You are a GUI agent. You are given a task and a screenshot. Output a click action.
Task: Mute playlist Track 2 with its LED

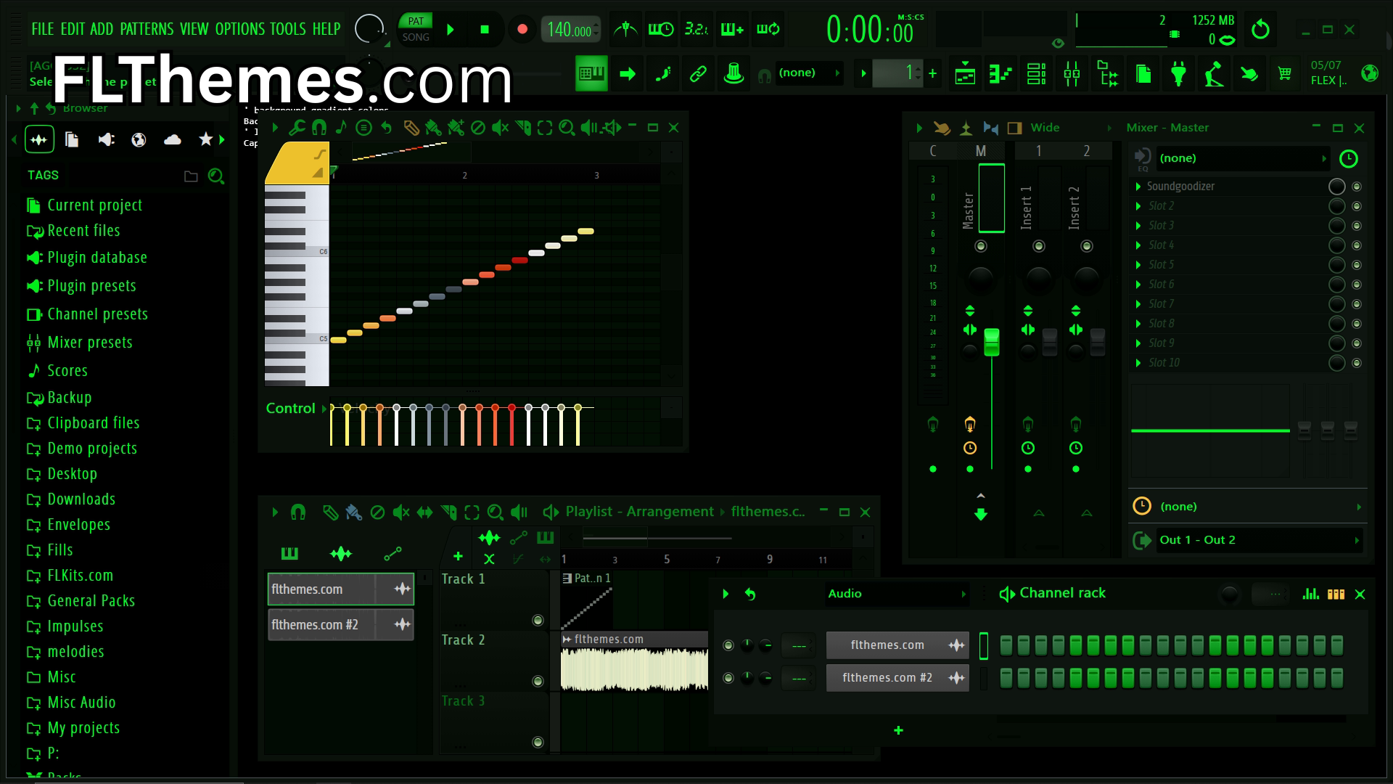(538, 682)
